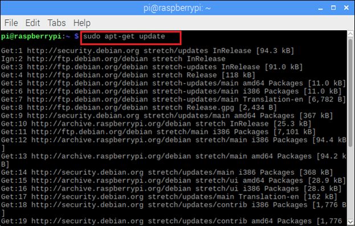Click the Get:17 Translation-en line
Image resolution: width=355 pixels, height=226 pixels.
pyautogui.click(x=169, y=197)
